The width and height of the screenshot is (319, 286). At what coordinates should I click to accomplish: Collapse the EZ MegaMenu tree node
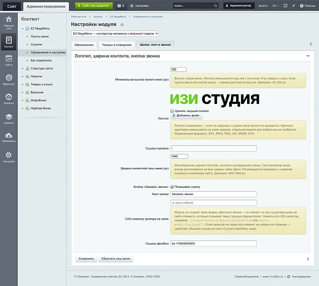pyautogui.click(x=22, y=29)
